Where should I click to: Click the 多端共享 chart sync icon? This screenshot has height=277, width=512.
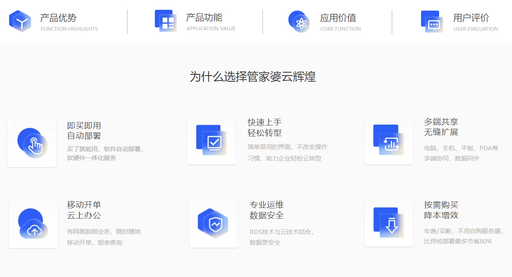(x=389, y=140)
